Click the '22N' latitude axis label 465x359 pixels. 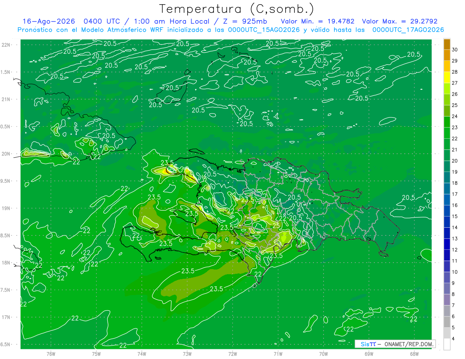(x=6, y=45)
